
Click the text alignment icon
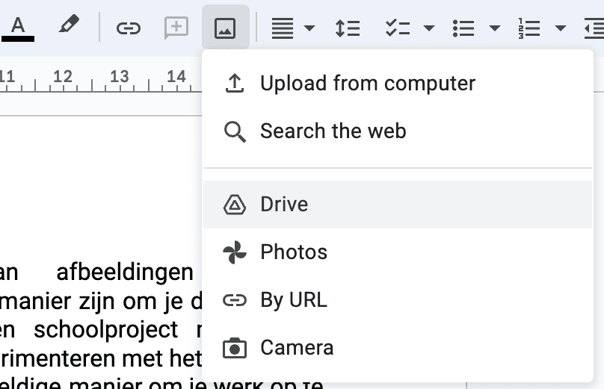282,28
